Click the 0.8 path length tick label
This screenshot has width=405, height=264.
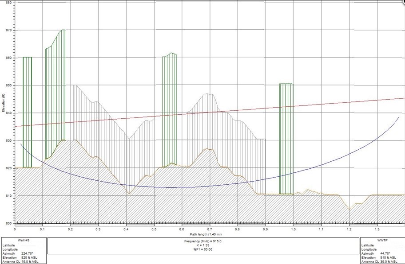[238, 229]
